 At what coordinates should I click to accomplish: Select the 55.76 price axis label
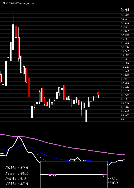125,47
